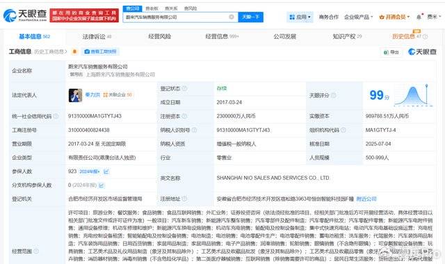Image resolution: width=445 pixels, height=264 pixels.
Task: Click the 天眼一下 search button
Action: 250,17
